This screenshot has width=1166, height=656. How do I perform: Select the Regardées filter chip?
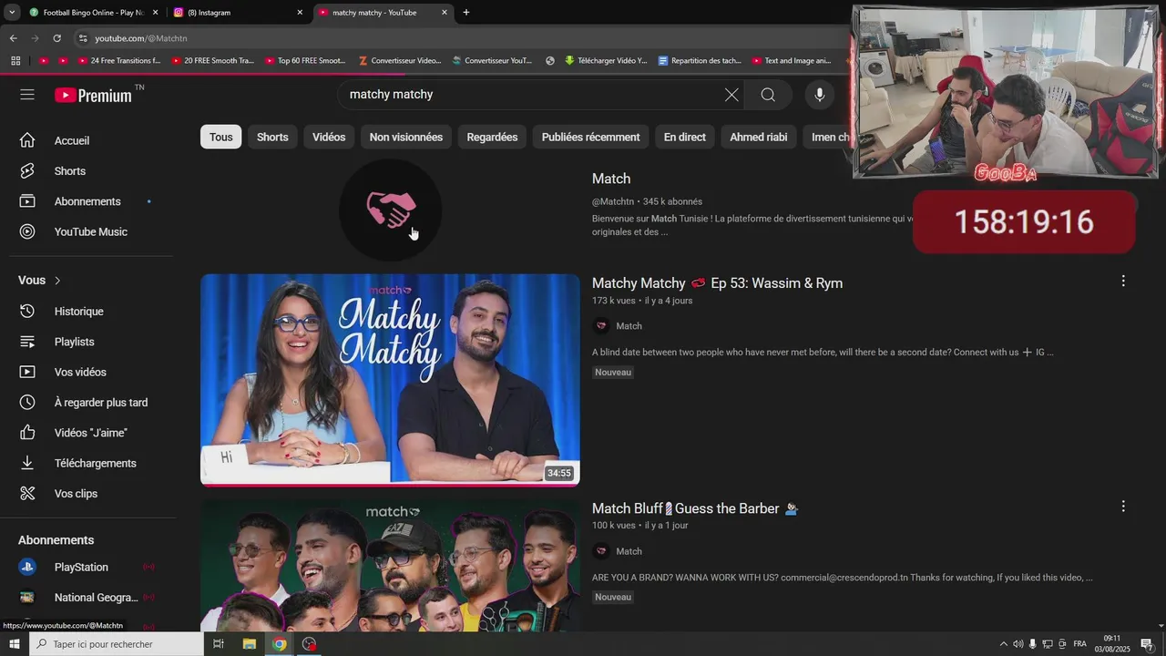[x=492, y=137]
